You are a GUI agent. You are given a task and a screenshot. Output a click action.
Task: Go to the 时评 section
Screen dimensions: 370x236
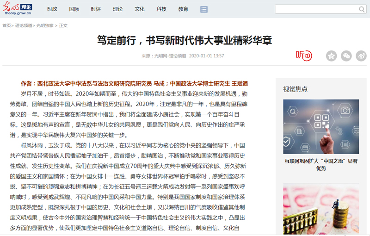pos(96,9)
